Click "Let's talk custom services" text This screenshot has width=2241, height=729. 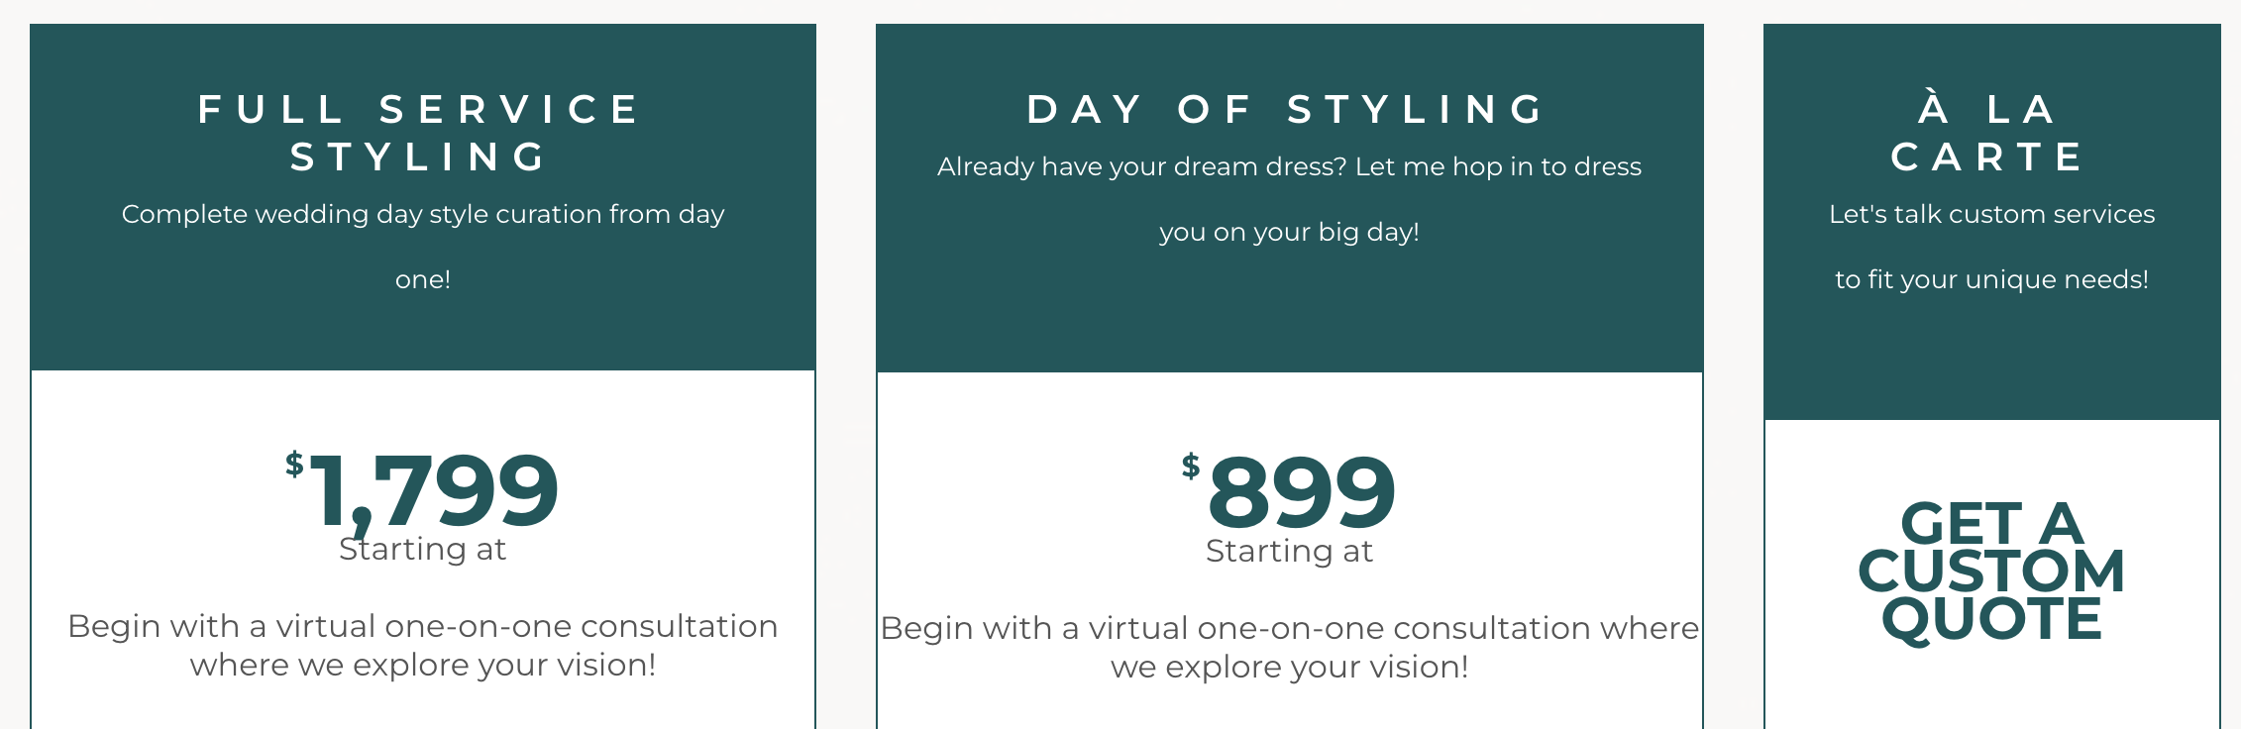(1991, 214)
